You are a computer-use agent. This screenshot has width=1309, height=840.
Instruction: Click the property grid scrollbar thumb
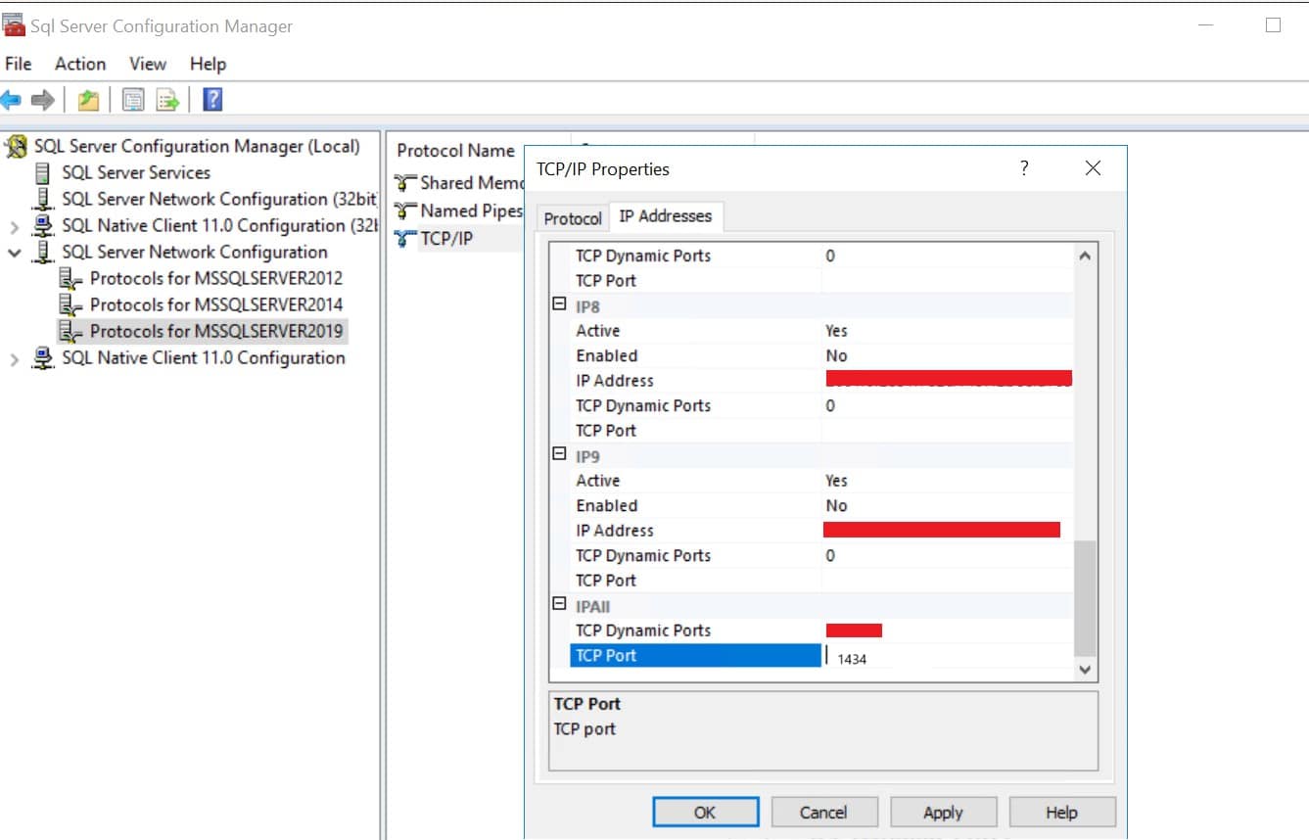1085,597
